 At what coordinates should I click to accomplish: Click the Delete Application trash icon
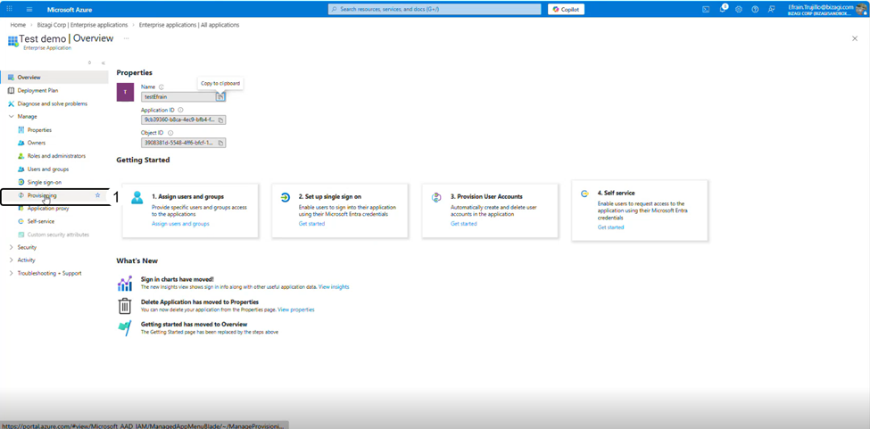(x=125, y=306)
